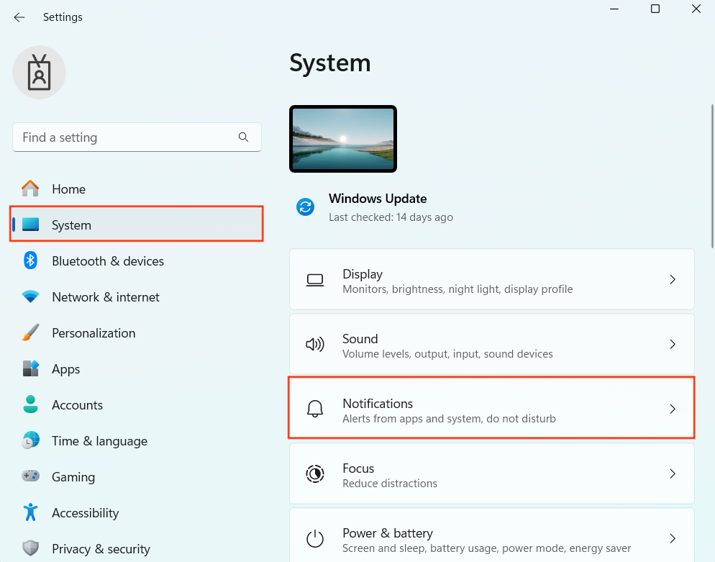Click the Find a setting field
This screenshot has width=715, height=562.
[x=137, y=137]
